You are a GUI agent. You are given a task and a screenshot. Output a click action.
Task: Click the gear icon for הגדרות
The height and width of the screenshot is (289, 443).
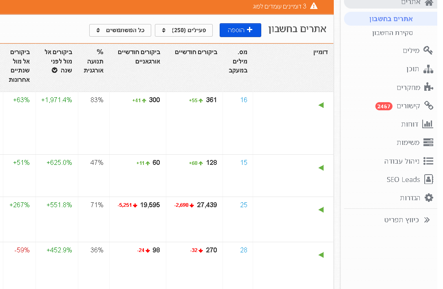(x=429, y=197)
